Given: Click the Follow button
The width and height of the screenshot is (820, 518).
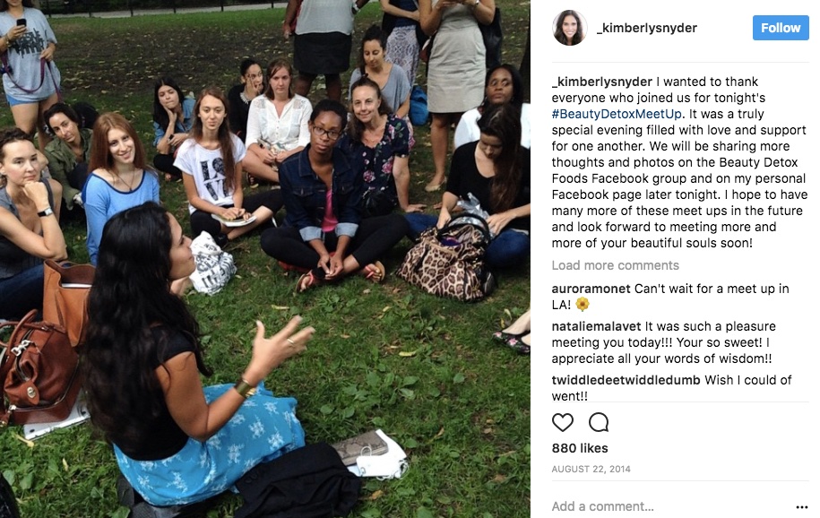Looking at the screenshot, I should pyautogui.click(x=781, y=28).
